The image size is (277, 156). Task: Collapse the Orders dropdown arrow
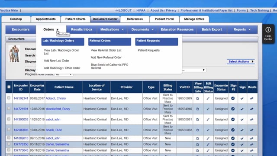pyautogui.click(x=58, y=30)
